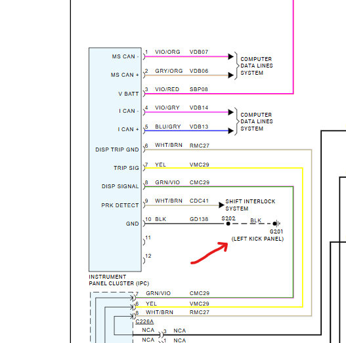Viewport: 346px width, 343px height.
Task: Click the upper VMC29 code at pin 7
Action: 199,165
